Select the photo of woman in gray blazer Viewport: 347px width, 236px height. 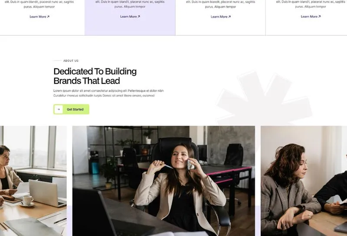pos(304,181)
